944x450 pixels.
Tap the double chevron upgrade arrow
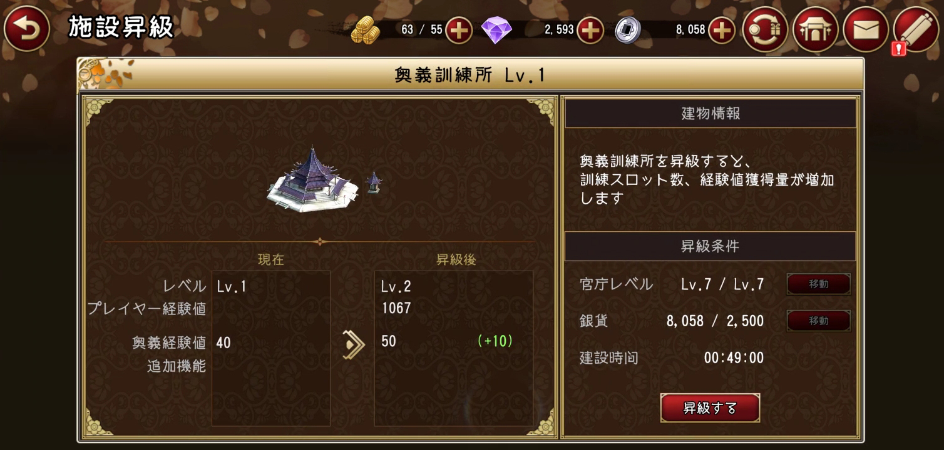click(x=354, y=345)
